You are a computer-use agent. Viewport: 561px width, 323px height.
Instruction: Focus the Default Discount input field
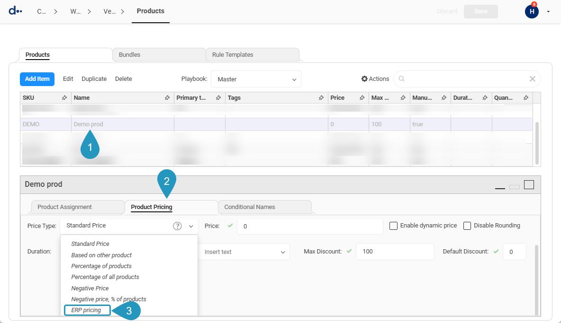coord(514,252)
